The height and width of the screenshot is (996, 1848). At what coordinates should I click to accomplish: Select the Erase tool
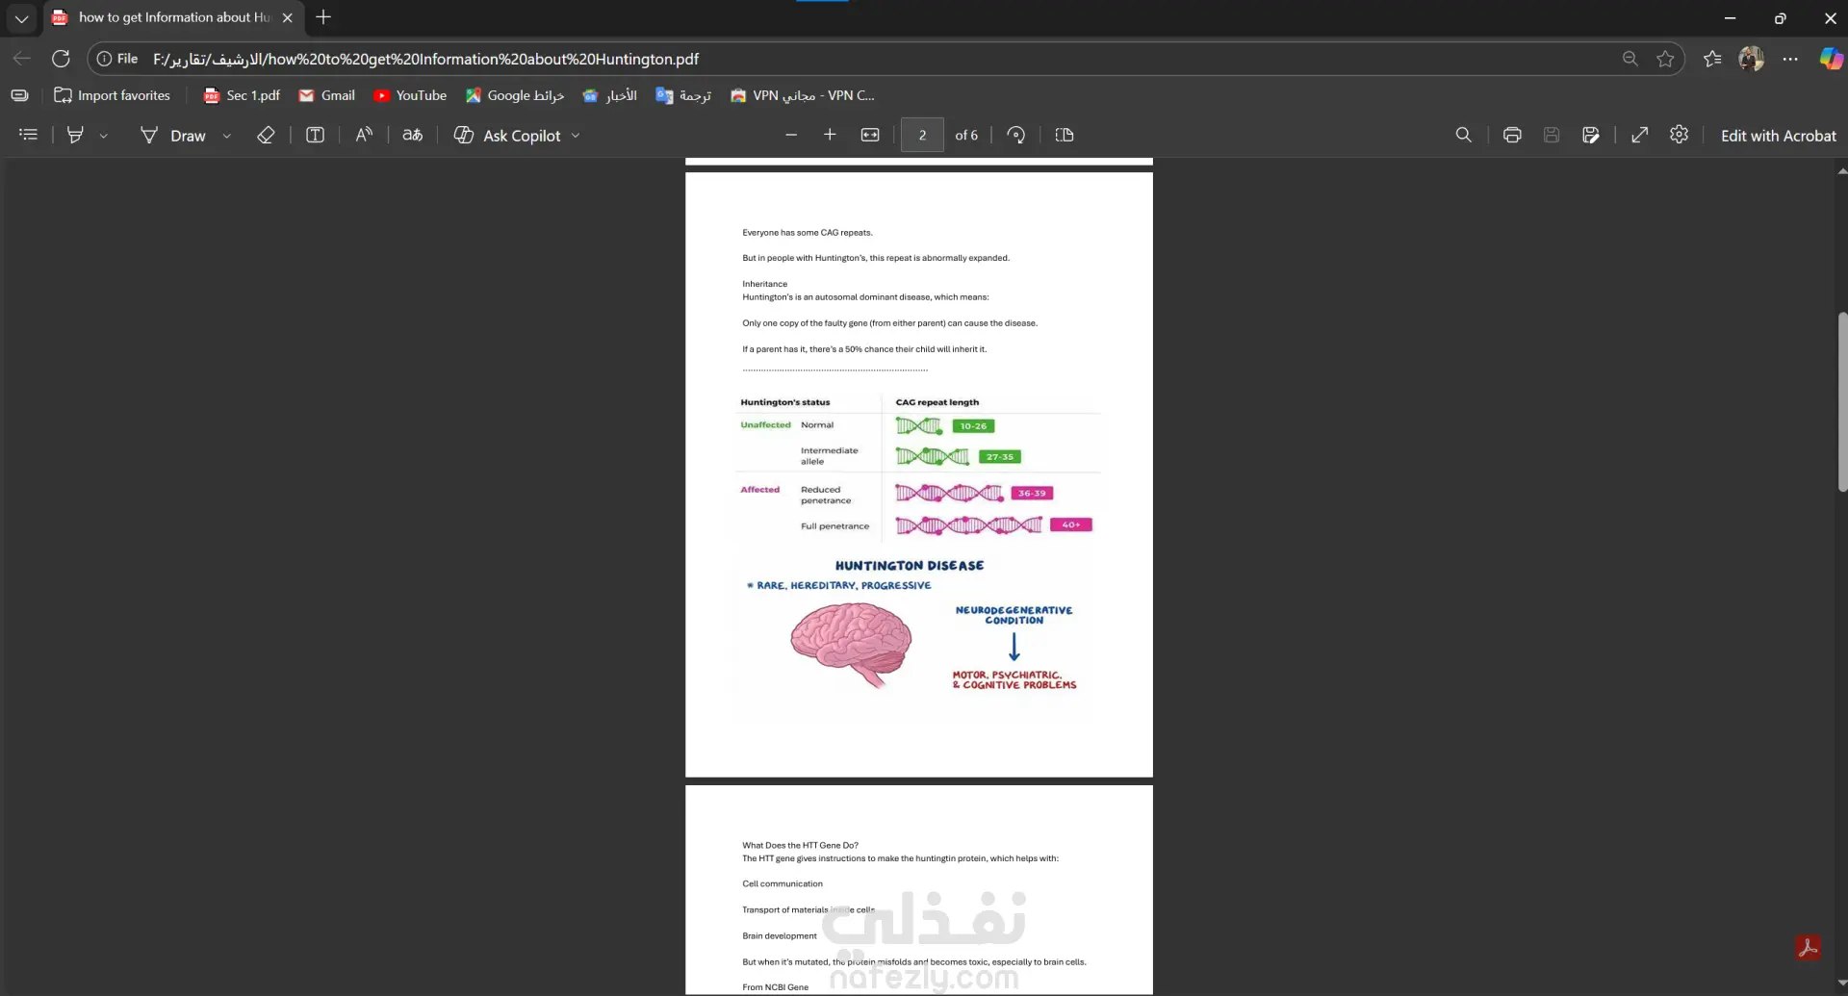pos(266,136)
